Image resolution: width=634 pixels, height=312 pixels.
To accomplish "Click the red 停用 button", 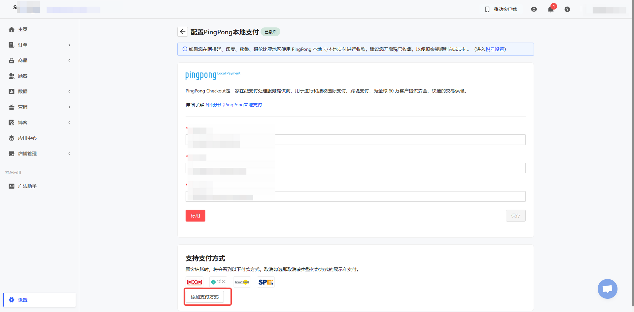I will (x=195, y=216).
